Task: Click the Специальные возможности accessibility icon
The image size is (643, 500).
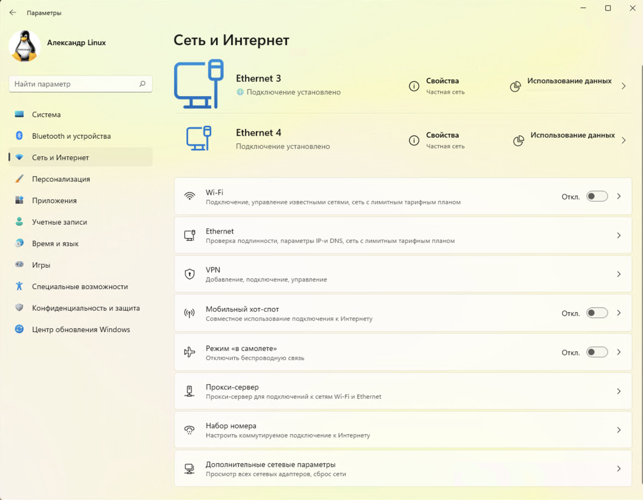Action: point(19,286)
